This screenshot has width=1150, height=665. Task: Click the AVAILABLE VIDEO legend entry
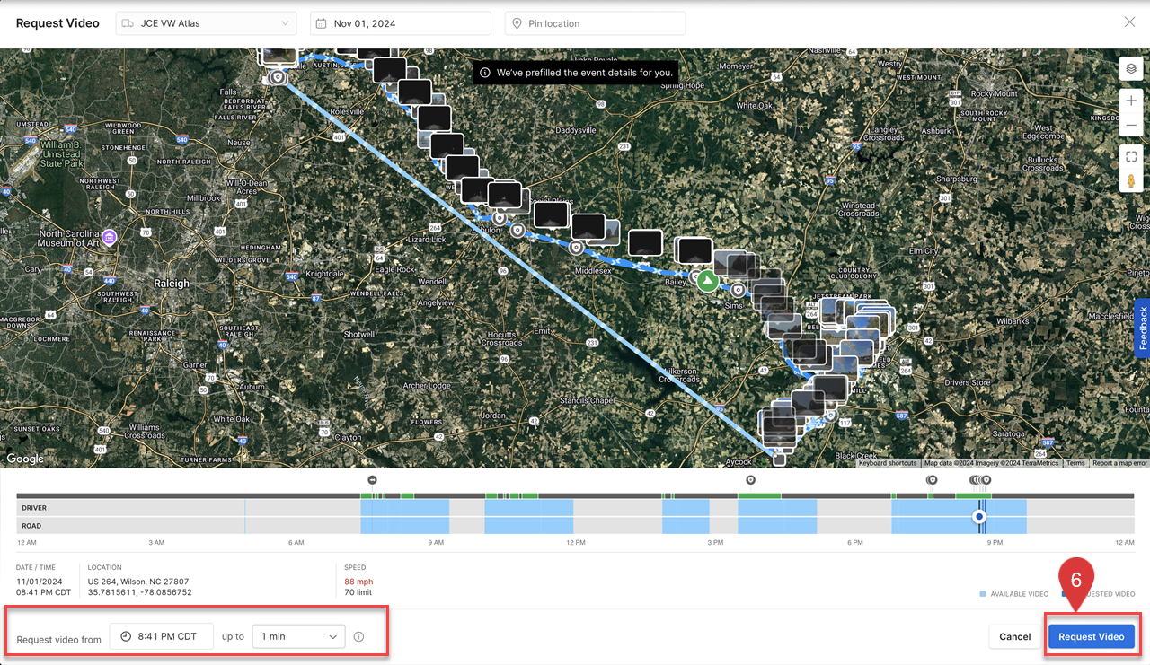coord(1013,594)
